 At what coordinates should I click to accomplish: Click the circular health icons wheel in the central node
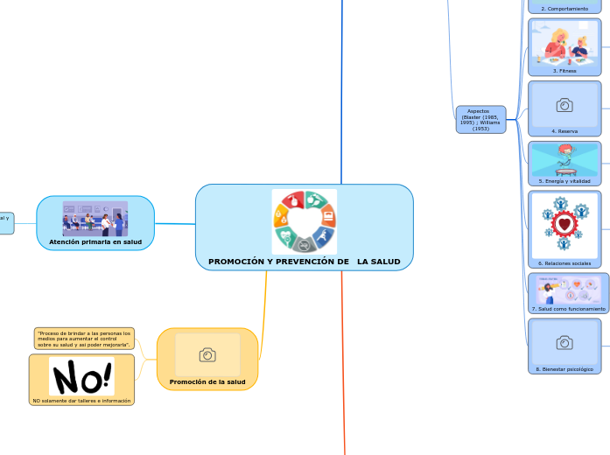[304, 221]
